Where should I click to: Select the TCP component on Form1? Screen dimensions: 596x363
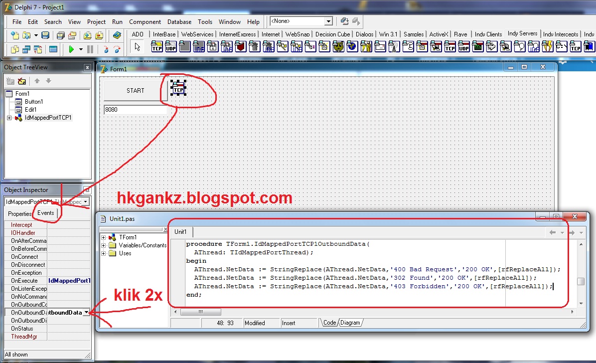coord(178,88)
